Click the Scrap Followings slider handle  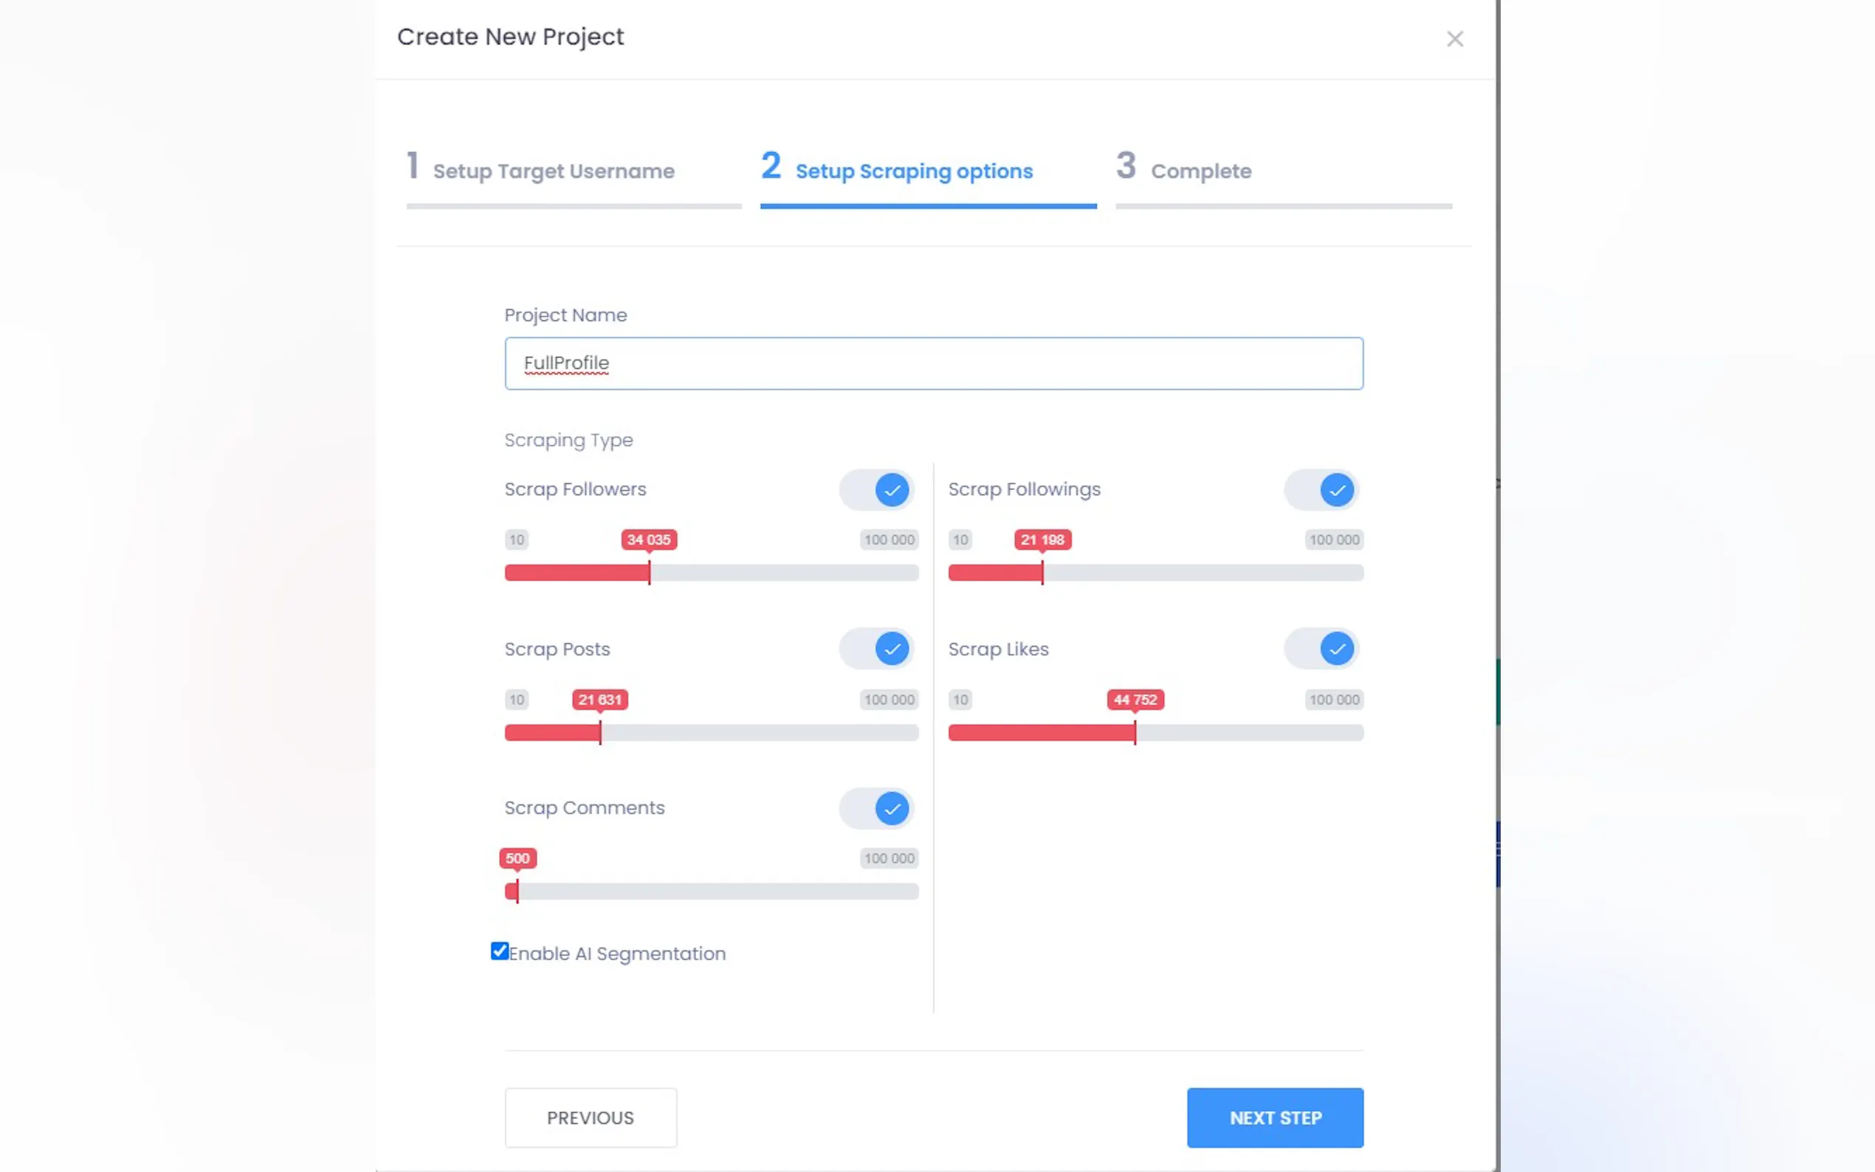coord(1042,573)
